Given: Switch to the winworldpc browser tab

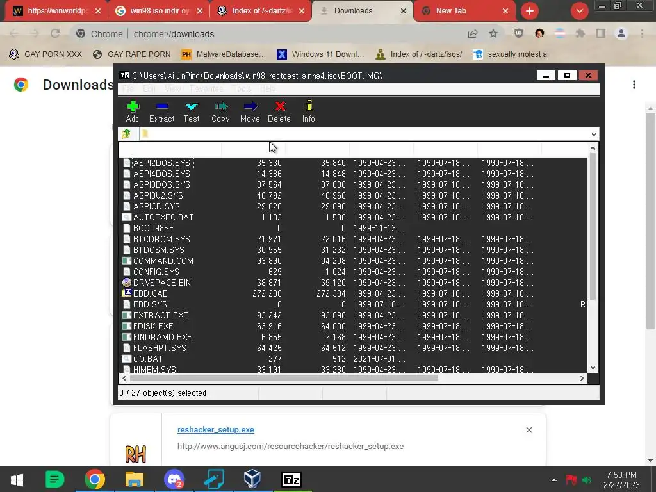Looking at the screenshot, I should (56, 11).
